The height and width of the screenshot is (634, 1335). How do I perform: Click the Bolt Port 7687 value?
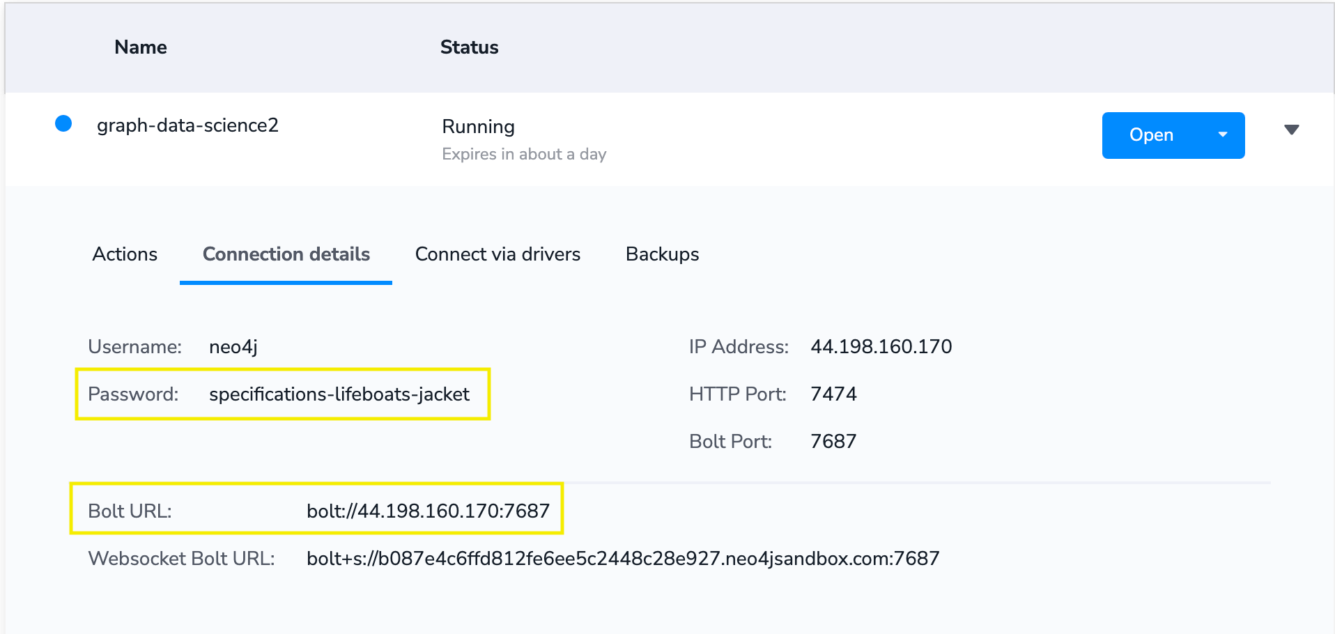click(x=833, y=442)
